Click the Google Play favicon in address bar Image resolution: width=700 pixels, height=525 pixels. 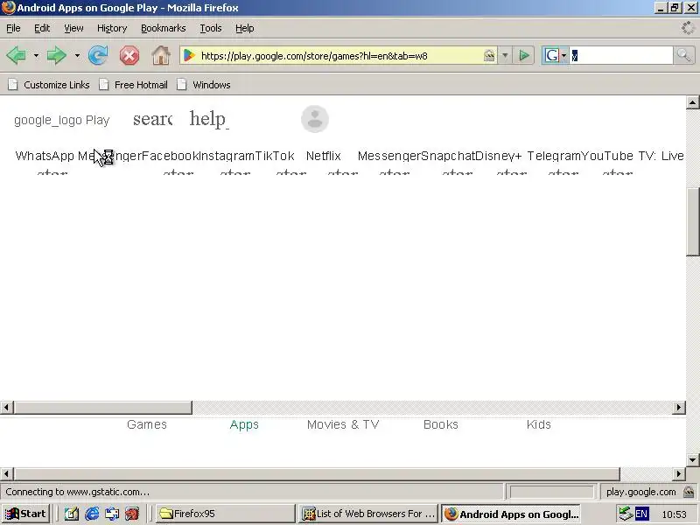click(190, 56)
